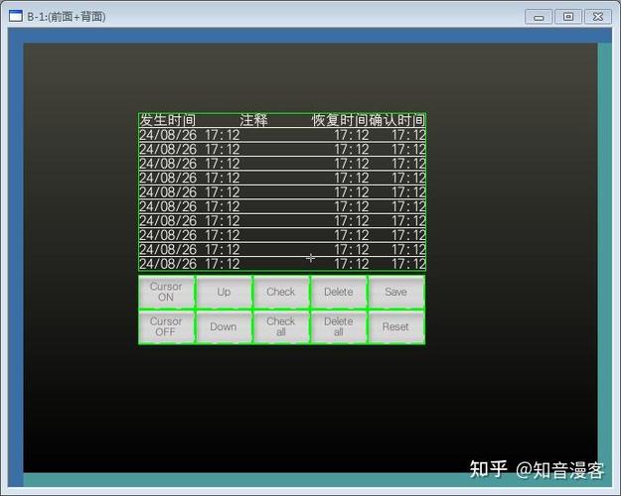The height and width of the screenshot is (496, 621).
Task: Click the 确认时间 column header
Action: tap(396, 120)
